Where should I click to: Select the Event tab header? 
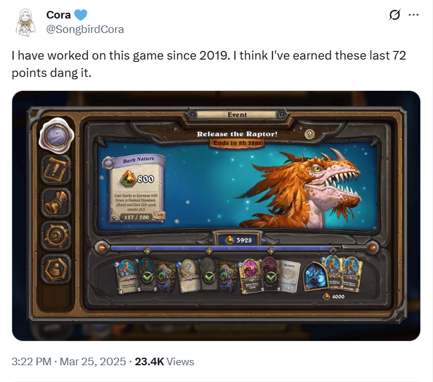(x=237, y=115)
